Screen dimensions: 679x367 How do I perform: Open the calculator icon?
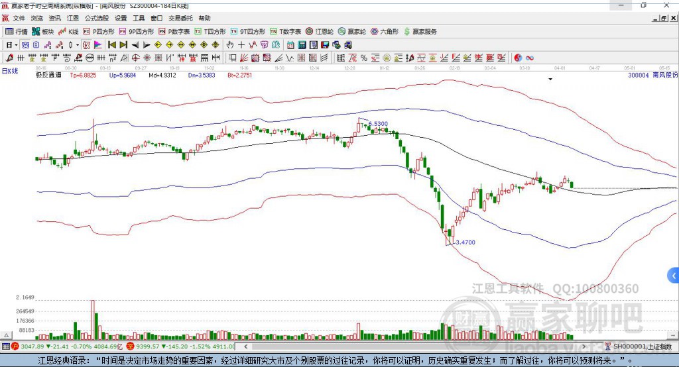click(302, 44)
